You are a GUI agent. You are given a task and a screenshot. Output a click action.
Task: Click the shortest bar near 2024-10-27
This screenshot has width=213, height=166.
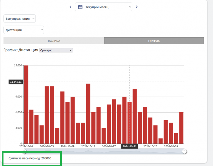tap(161, 141)
